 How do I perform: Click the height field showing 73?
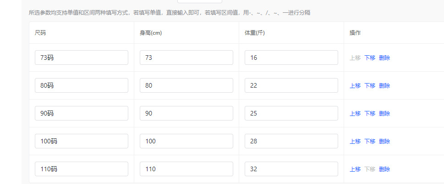pyautogui.click(x=186, y=58)
